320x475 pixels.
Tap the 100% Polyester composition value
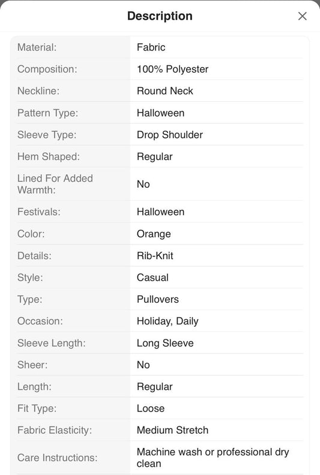[172, 69]
